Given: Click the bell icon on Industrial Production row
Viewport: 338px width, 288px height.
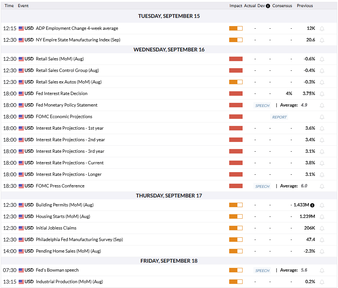Looking at the screenshot, I should coord(322,282).
